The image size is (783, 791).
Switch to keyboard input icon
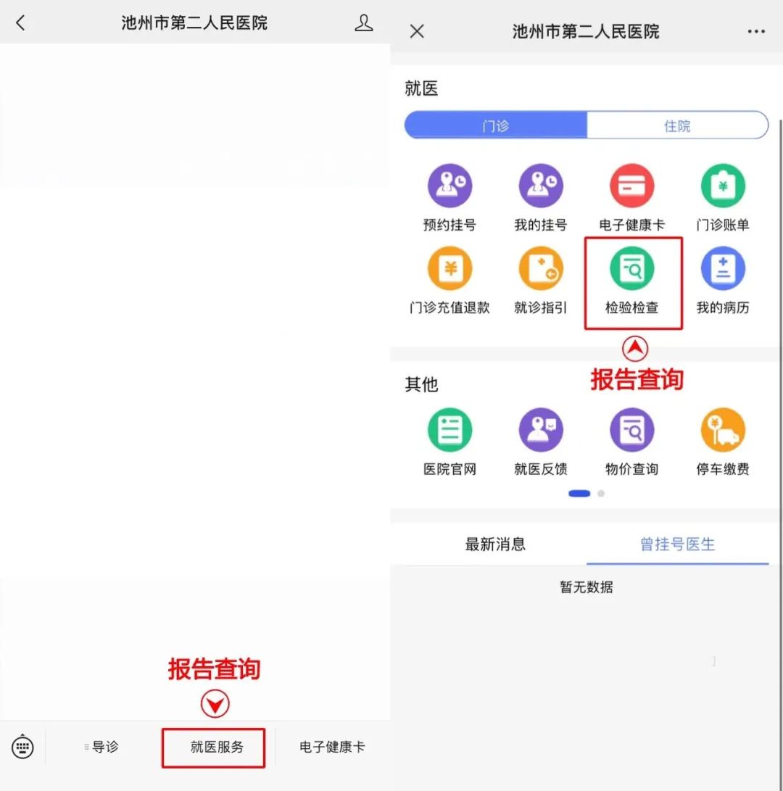tap(22, 747)
